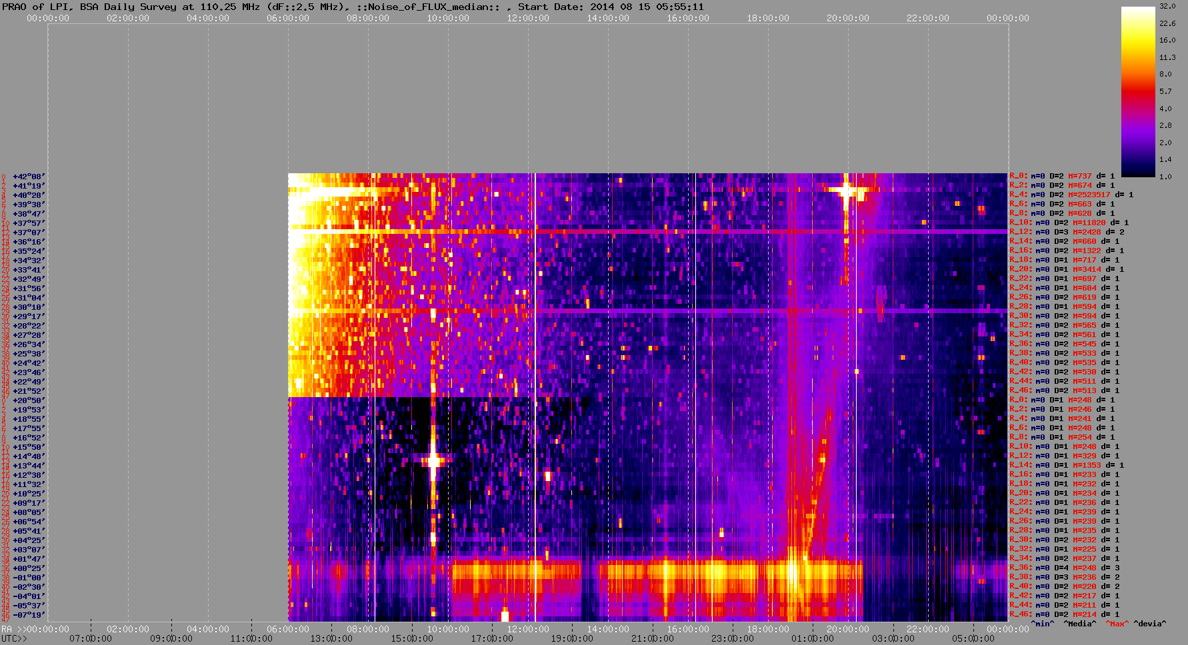Click the +20°50' declination label
1188x645 pixels.
coord(29,400)
